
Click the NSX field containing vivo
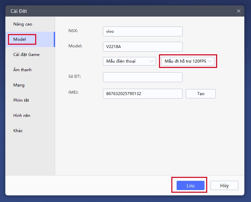pyautogui.click(x=142, y=31)
